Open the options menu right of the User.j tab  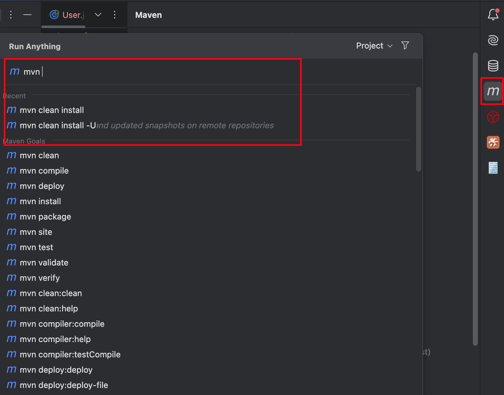(x=115, y=15)
